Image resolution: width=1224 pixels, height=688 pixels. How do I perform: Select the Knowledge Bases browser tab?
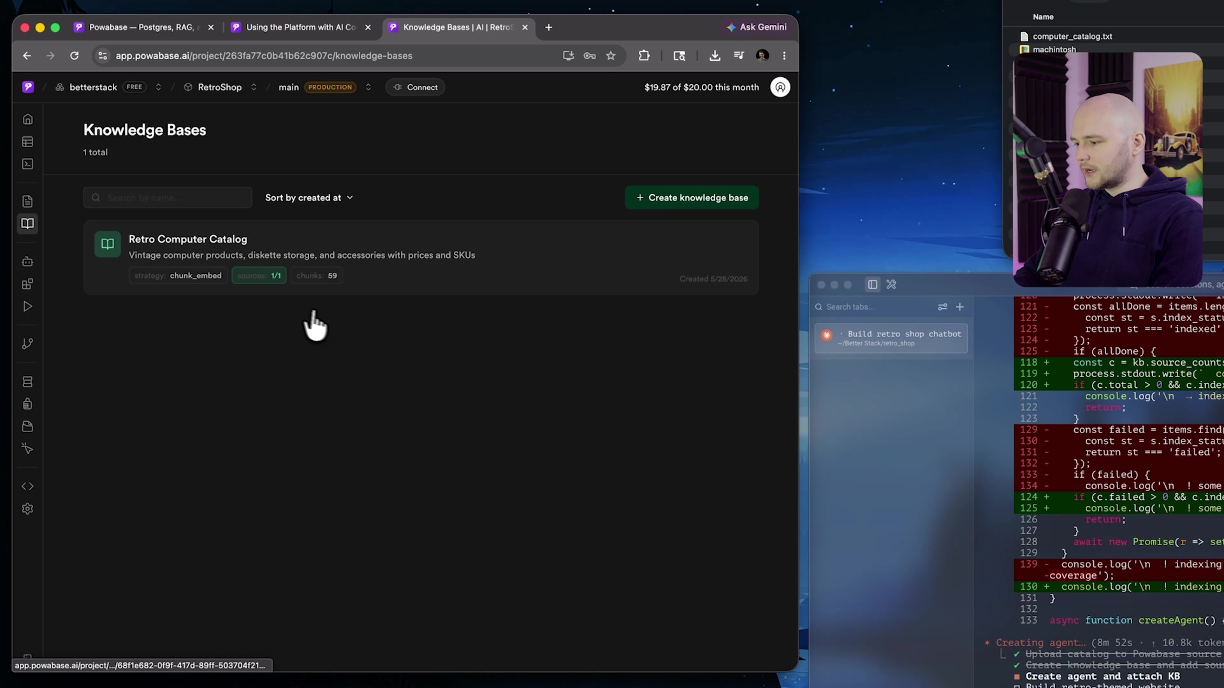click(458, 27)
